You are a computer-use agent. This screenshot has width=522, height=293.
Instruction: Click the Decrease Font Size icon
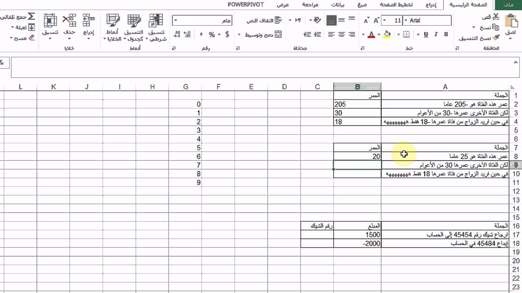point(366,20)
